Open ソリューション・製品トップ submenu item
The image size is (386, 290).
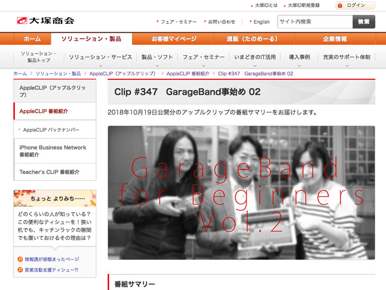point(39,57)
